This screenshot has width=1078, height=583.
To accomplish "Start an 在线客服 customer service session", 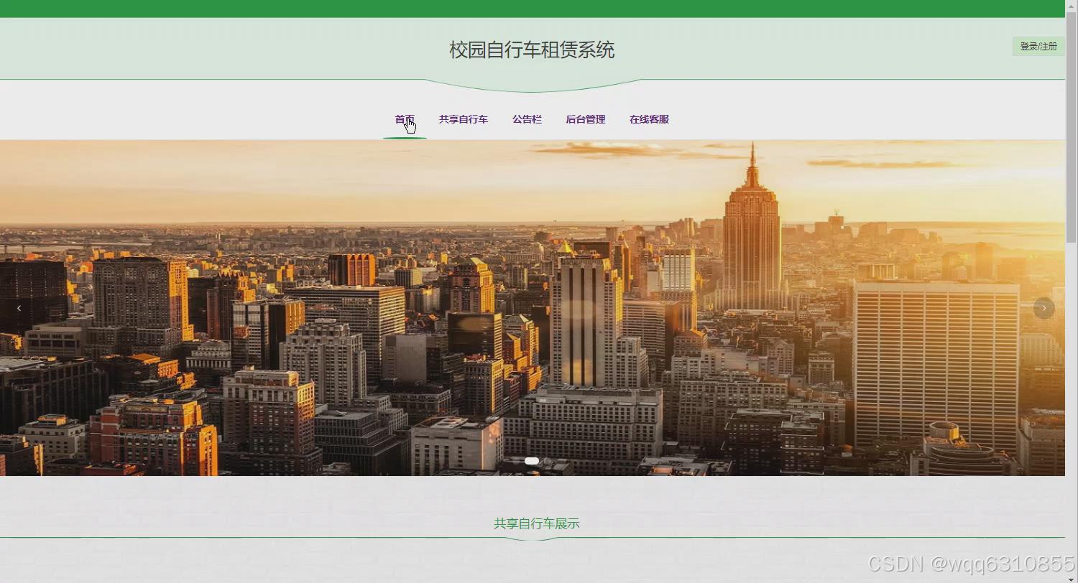I will coord(649,119).
